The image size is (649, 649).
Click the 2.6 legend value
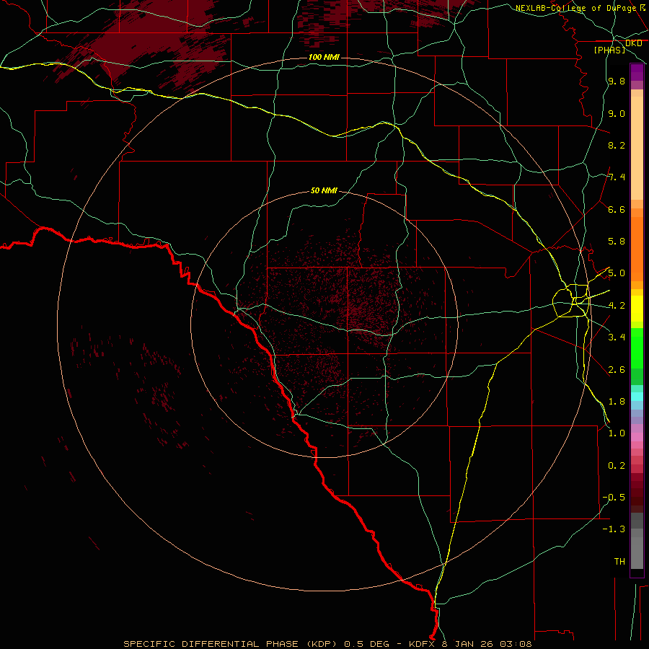pyautogui.click(x=617, y=370)
